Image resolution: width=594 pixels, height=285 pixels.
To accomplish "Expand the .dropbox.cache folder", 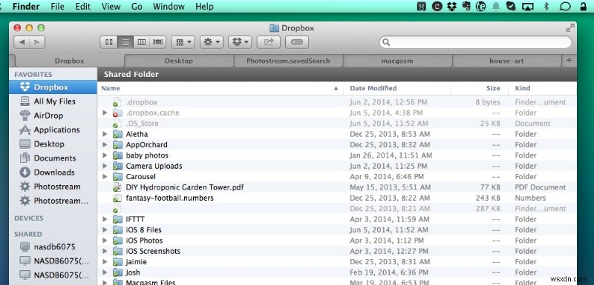I will (105, 113).
